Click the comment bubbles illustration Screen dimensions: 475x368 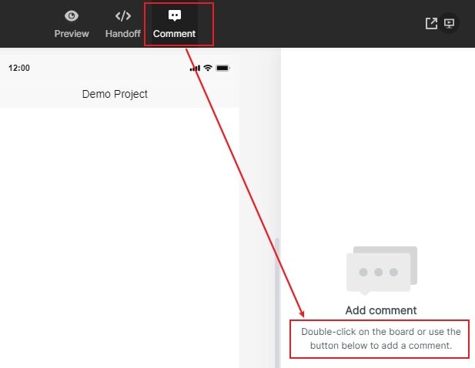pos(382,270)
